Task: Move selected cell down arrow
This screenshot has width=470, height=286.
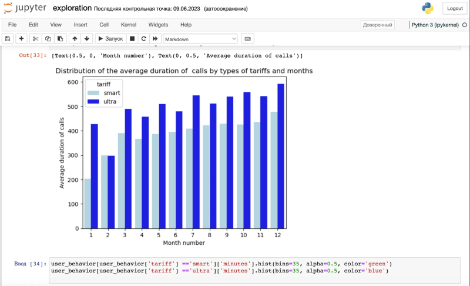Action: click(87, 39)
